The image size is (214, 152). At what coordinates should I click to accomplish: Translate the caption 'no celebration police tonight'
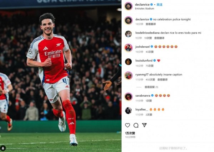(151, 24)
